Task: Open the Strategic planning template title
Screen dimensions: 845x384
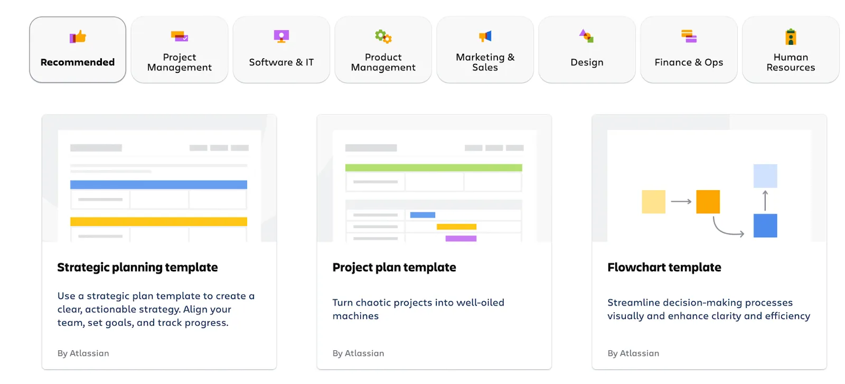Action: [x=137, y=267]
